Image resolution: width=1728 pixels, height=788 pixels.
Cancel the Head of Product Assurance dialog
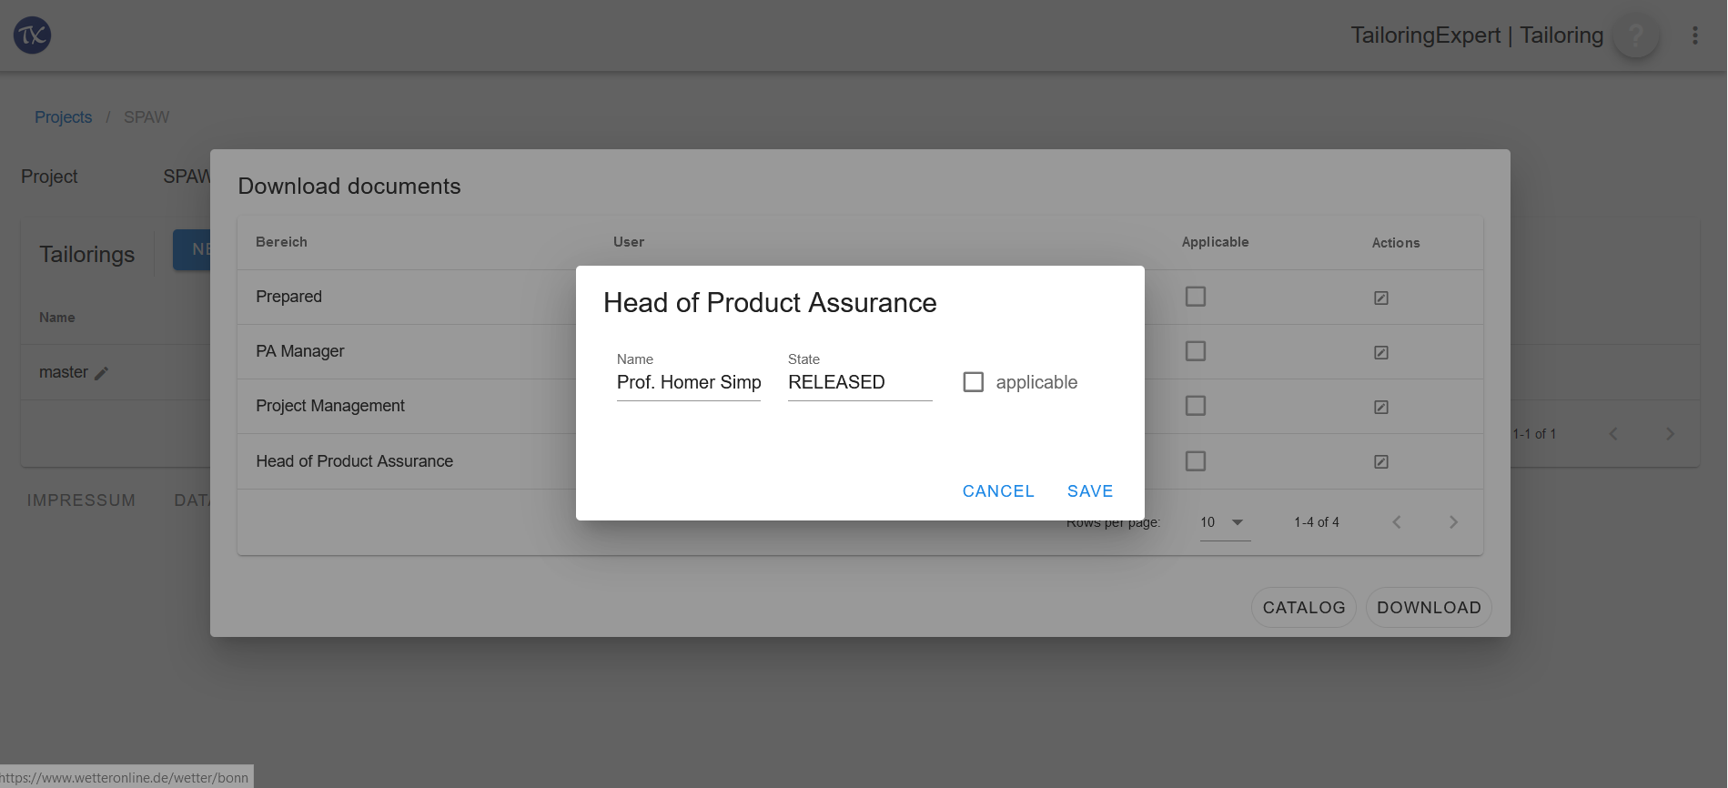tap(998, 491)
